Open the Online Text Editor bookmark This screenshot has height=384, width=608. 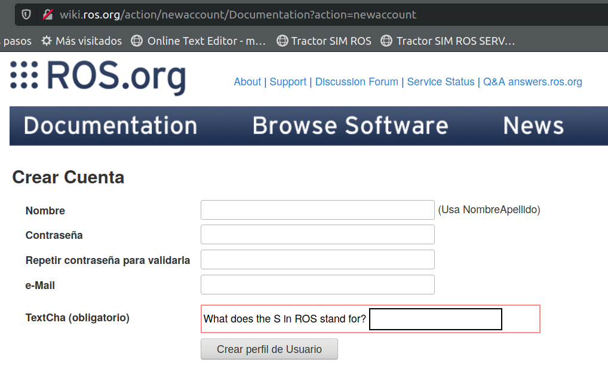coord(198,41)
